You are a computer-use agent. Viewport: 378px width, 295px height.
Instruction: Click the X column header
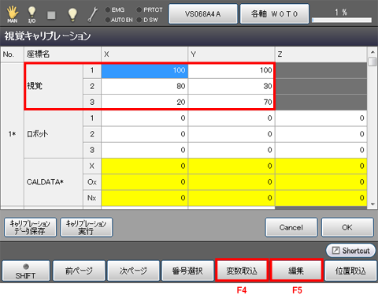(x=145, y=54)
